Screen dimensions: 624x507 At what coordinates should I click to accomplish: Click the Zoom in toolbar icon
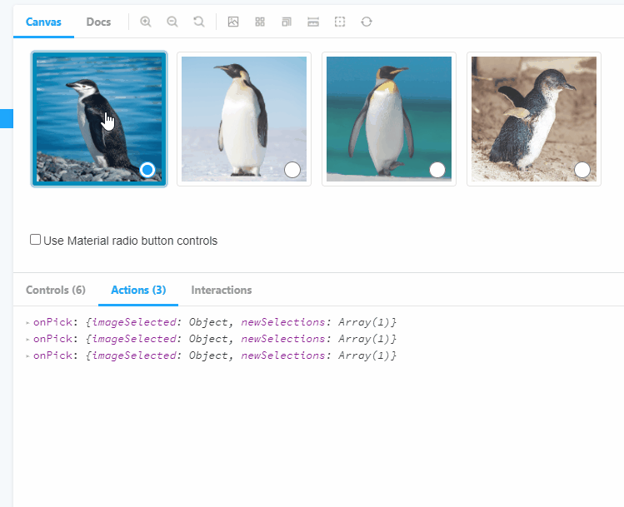[x=146, y=22]
